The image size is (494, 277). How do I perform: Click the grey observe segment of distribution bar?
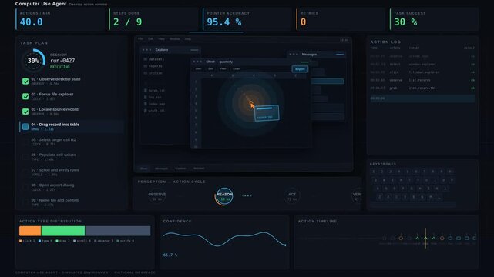[118, 231]
